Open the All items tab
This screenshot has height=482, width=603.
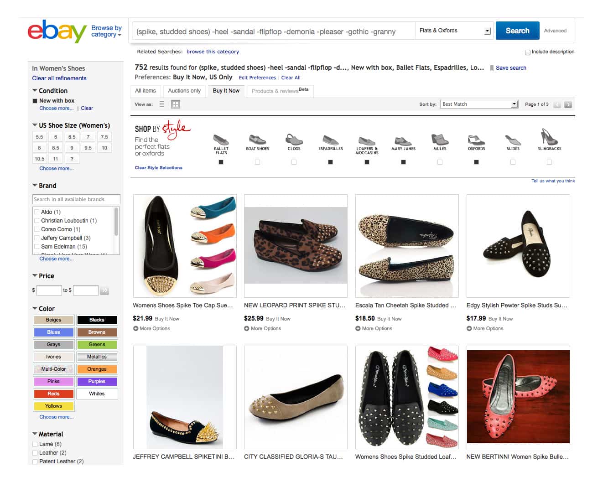[x=146, y=91]
